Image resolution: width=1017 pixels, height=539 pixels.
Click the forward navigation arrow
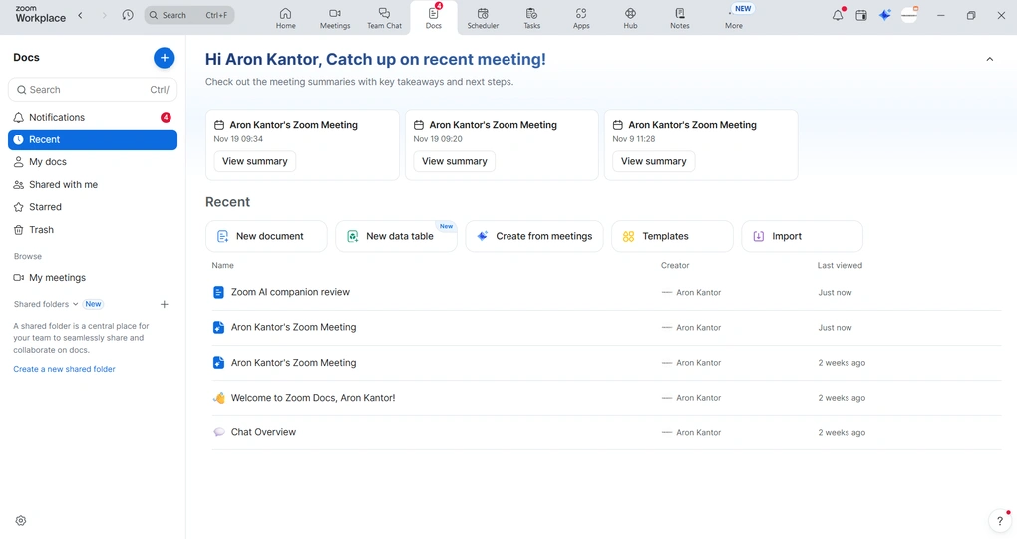(x=104, y=15)
